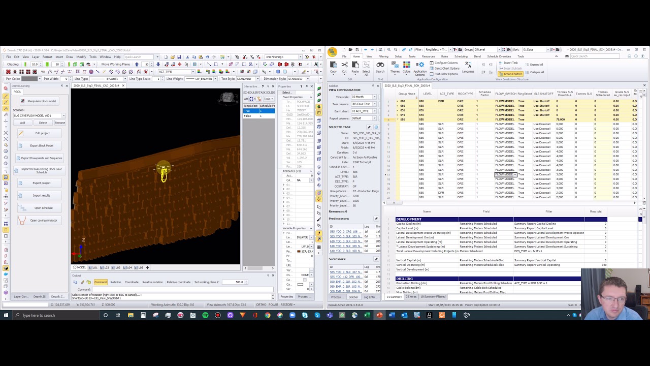650x366 pixels.
Task: Open the Modify menu in Deswik.CAD
Action: coord(81,57)
